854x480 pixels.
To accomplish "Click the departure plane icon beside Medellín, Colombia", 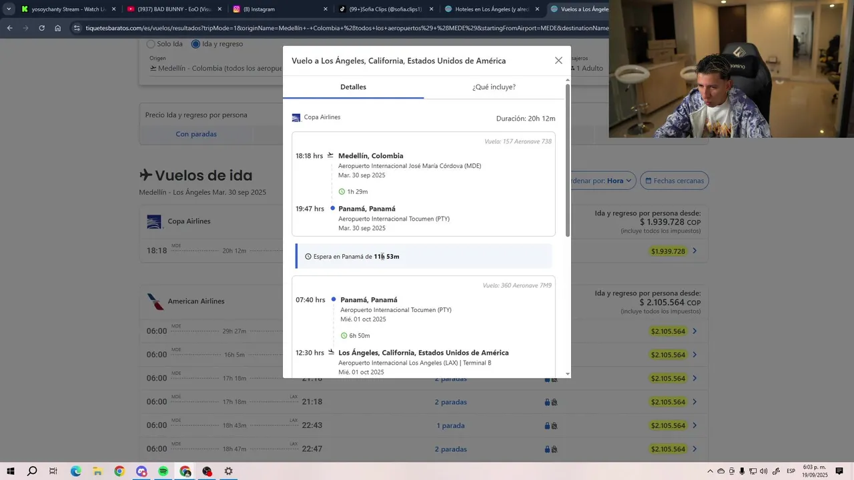I will coord(330,155).
